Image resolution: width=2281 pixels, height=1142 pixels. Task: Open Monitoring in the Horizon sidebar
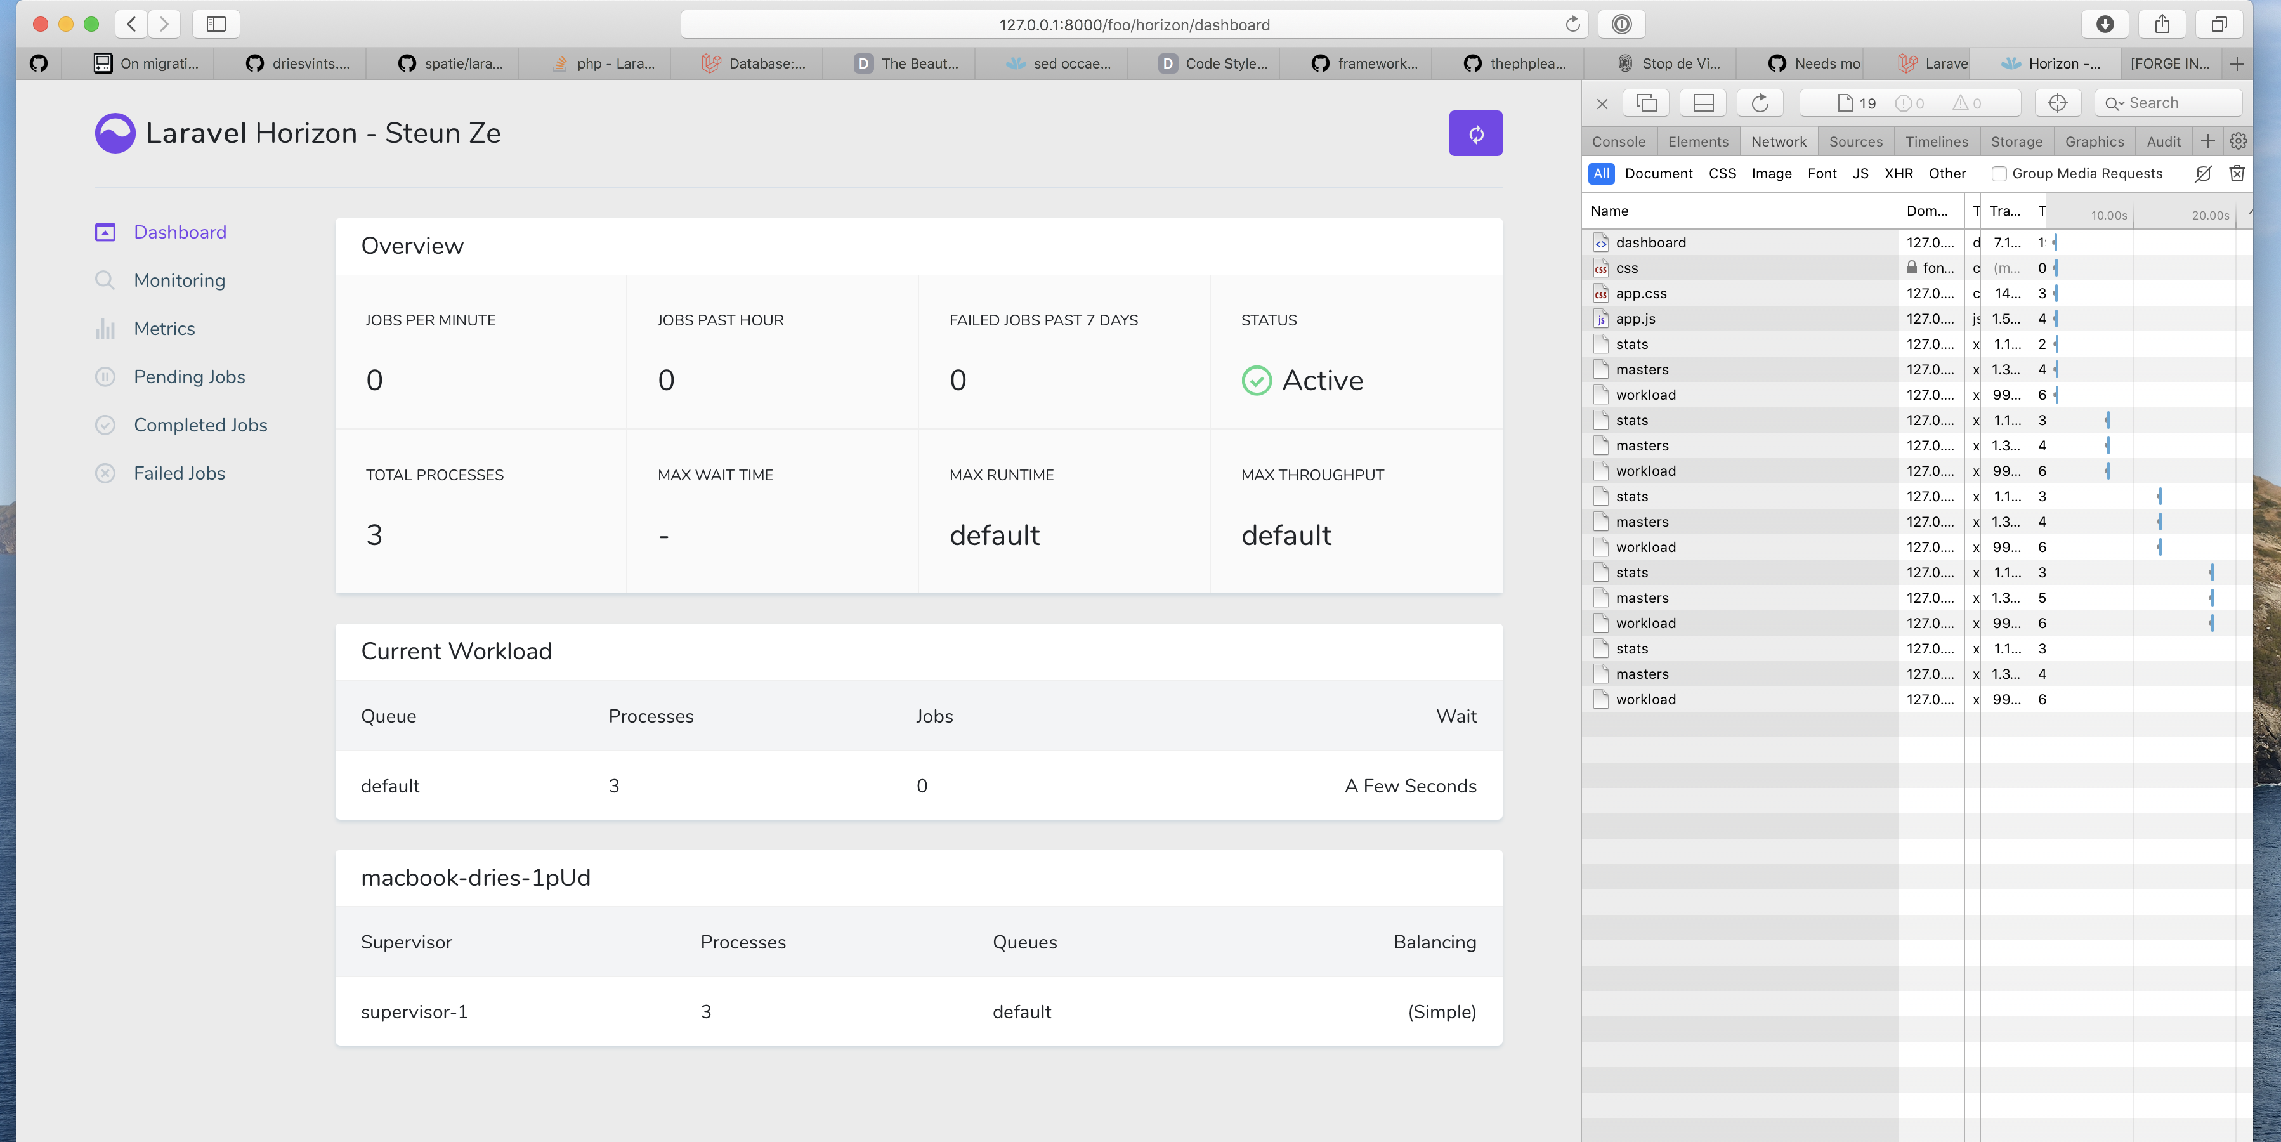[x=179, y=280]
